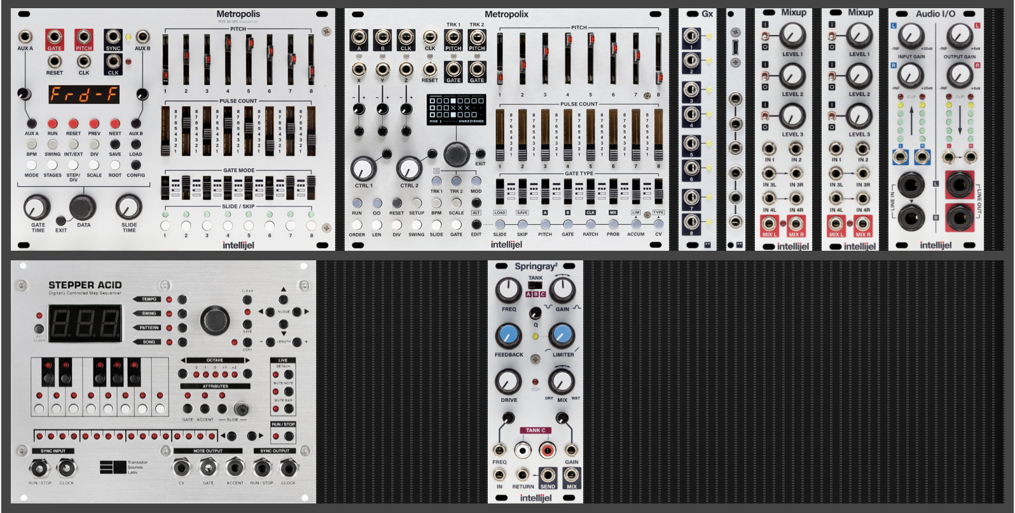Click the AUX A input jack on Metropolis
Viewport: 1015px width, 513px height.
click(x=25, y=37)
